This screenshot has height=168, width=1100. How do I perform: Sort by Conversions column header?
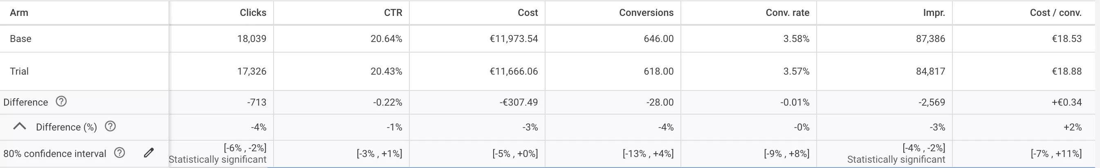(646, 13)
